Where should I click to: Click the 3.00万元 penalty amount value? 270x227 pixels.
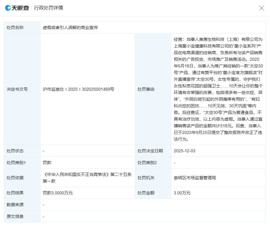tap(182, 193)
